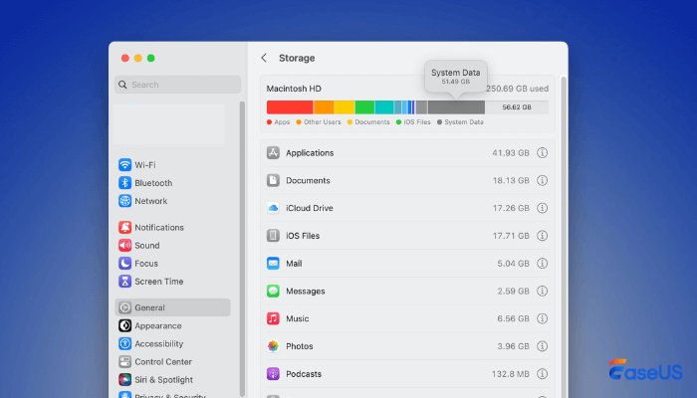Open info button for Applications row

(x=543, y=153)
